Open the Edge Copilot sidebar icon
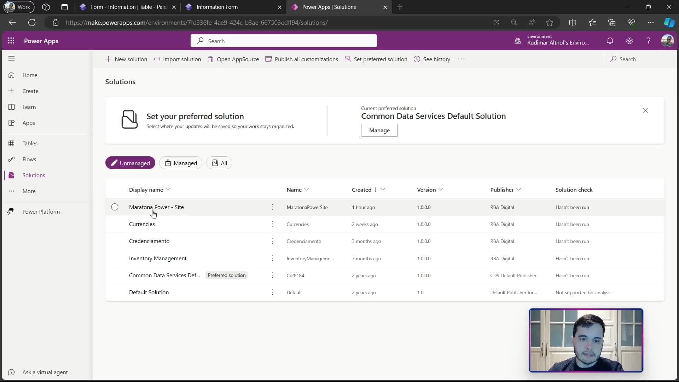The image size is (679, 382). [669, 23]
